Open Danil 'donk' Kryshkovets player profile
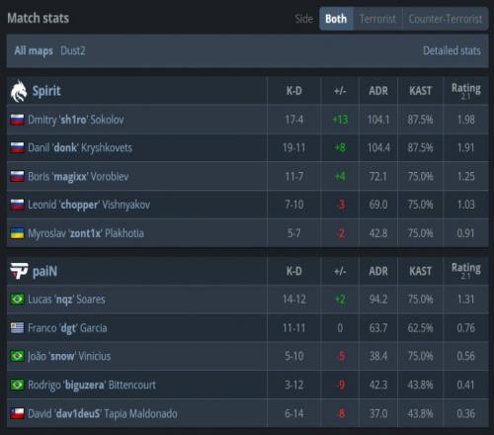Screen dimensions: 494x435 point(80,147)
